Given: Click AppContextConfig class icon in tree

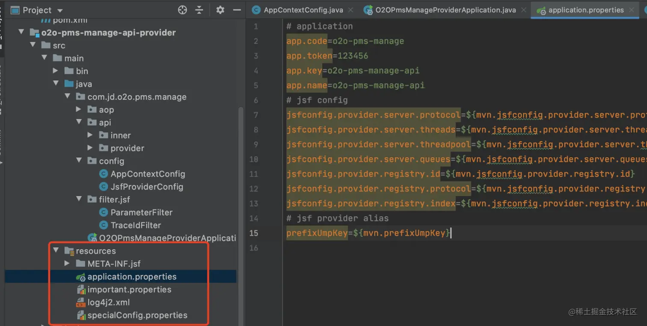Looking at the screenshot, I should point(103,174).
